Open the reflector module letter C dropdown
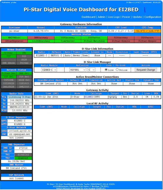This screenshot has width=163, height=190. coord(91,70)
